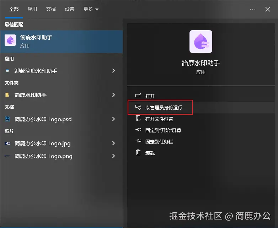The height and width of the screenshot is (228, 278).
Task: Click the 打开 launch icon
Action: pyautogui.click(x=138, y=96)
